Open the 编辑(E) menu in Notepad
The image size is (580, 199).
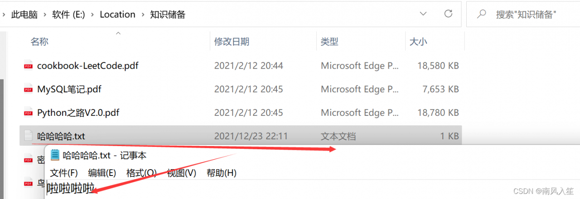pyautogui.click(x=102, y=173)
